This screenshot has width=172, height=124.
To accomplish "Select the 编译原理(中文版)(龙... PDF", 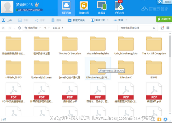I will click(126, 93).
